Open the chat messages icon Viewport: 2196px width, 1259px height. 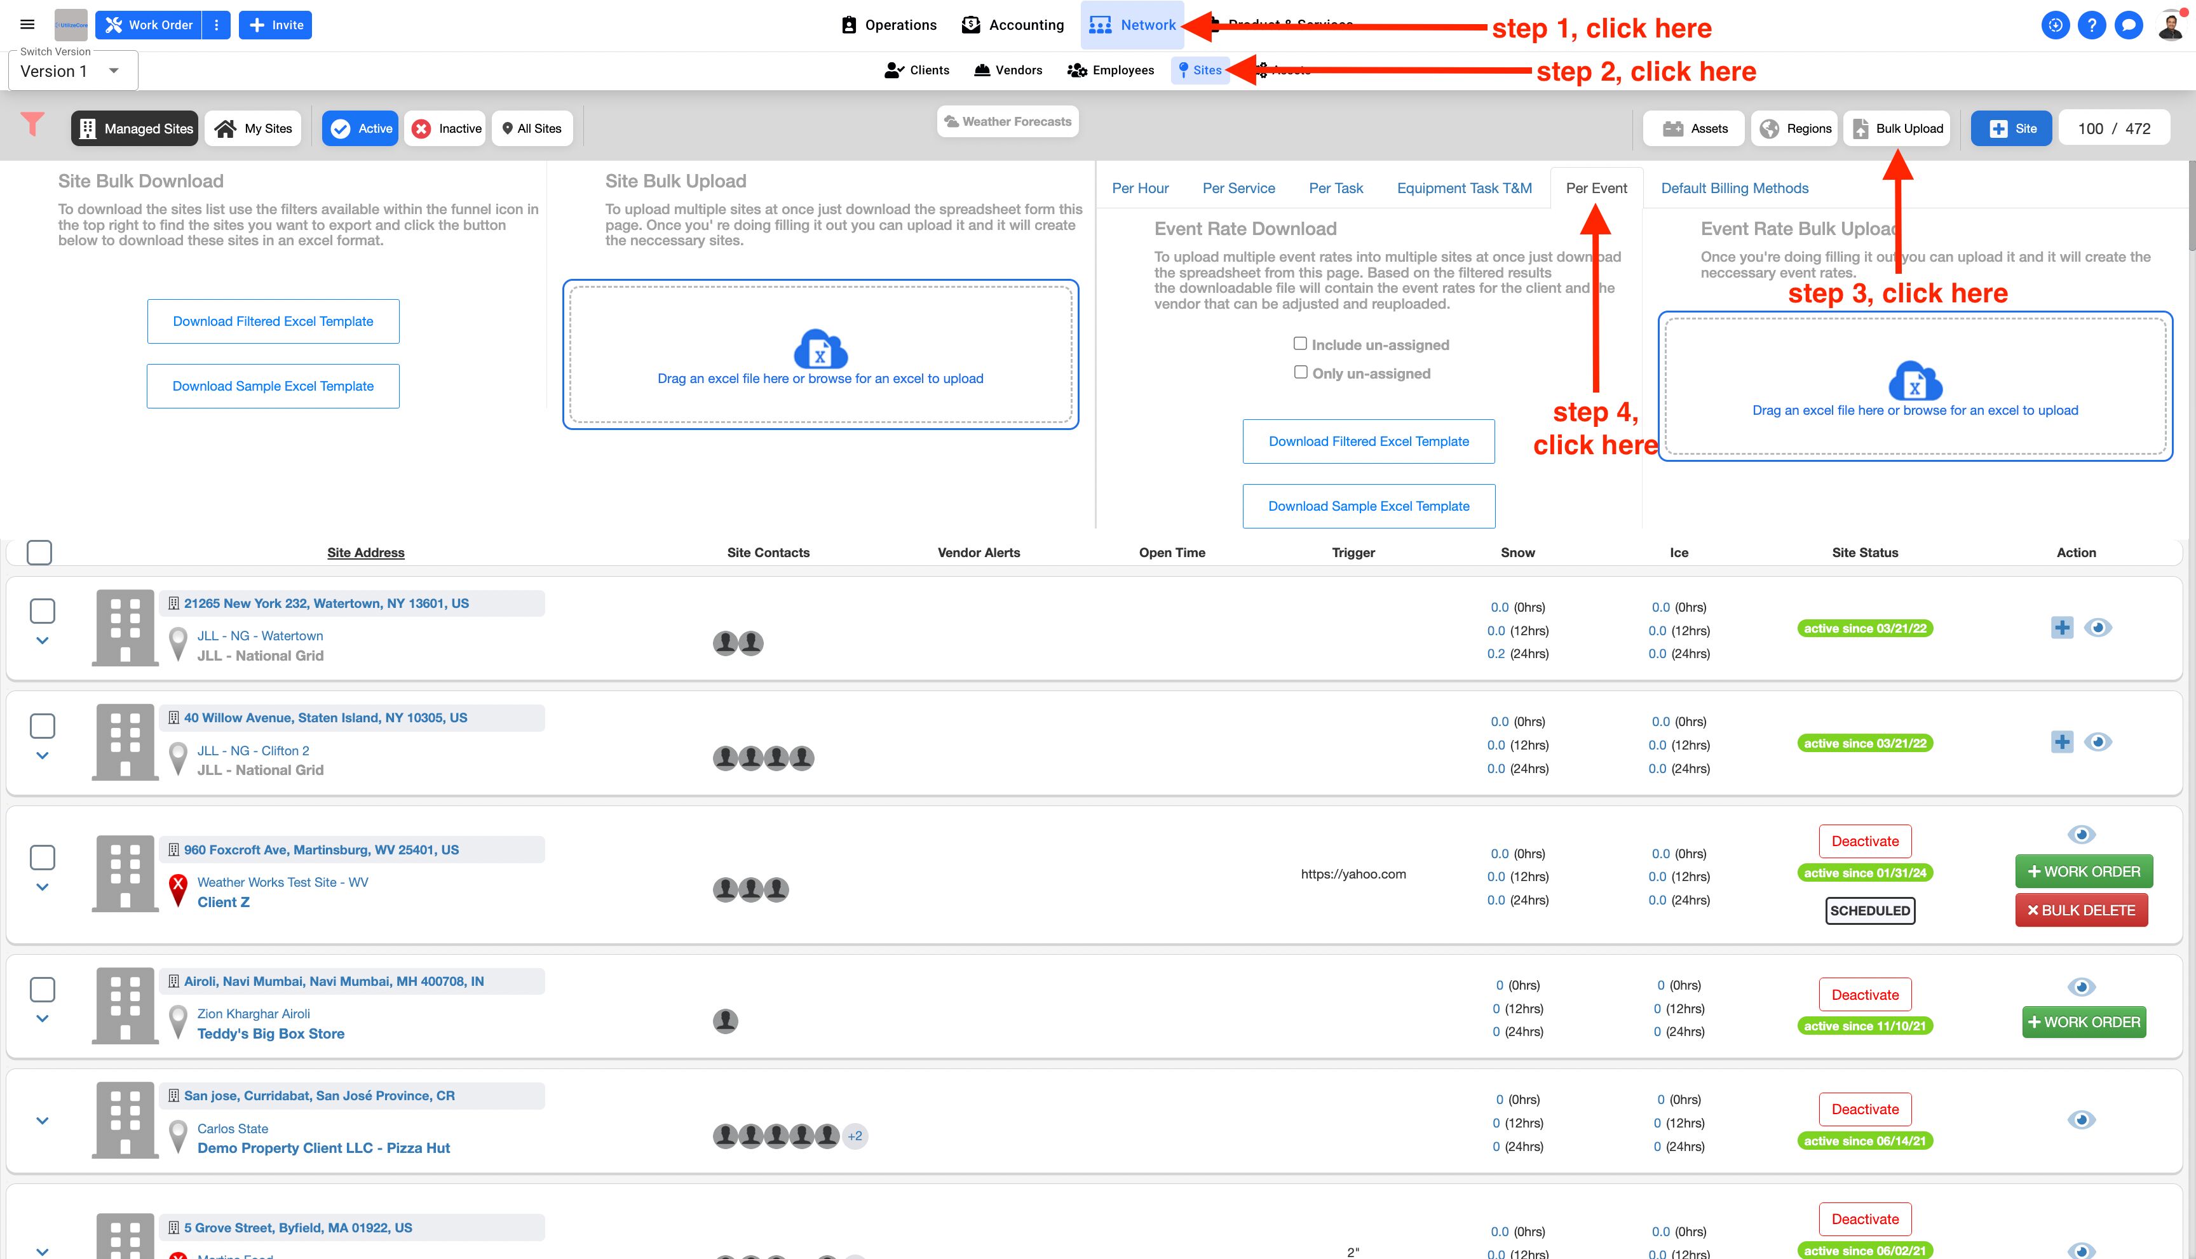[x=2129, y=25]
